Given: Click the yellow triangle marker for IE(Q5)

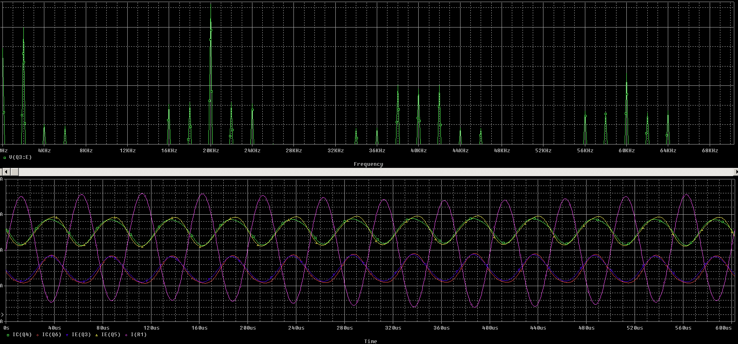Looking at the screenshot, I should tap(96, 335).
